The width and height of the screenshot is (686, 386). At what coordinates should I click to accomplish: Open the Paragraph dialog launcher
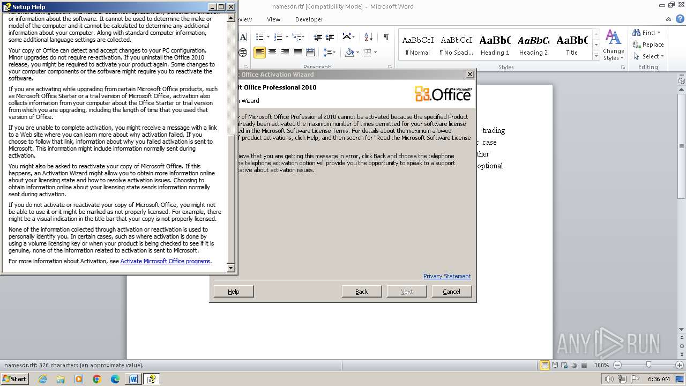[x=391, y=68]
